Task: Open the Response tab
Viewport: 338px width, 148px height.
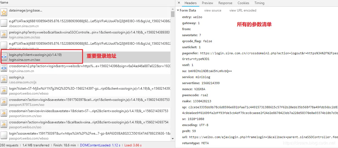Action: click(x=225, y=3)
